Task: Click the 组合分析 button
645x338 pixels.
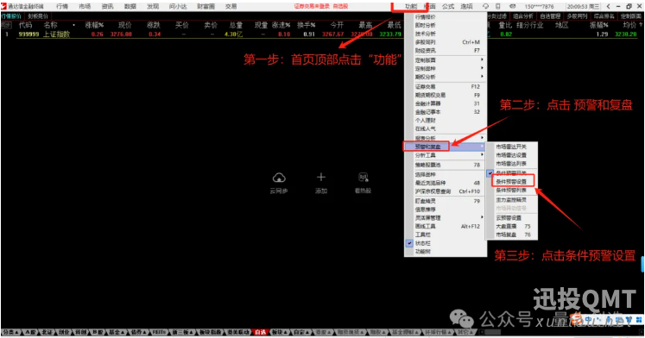Action: click(x=523, y=16)
